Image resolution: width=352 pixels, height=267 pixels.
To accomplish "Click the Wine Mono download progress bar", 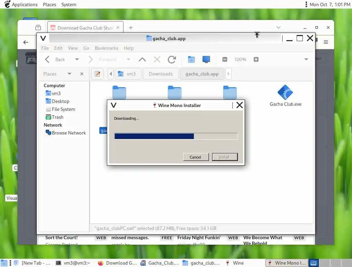I will point(176,136).
